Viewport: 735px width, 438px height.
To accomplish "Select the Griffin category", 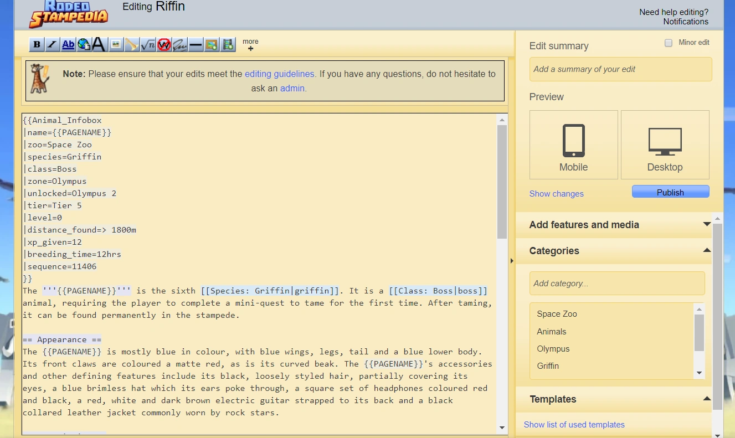I will pyautogui.click(x=548, y=366).
